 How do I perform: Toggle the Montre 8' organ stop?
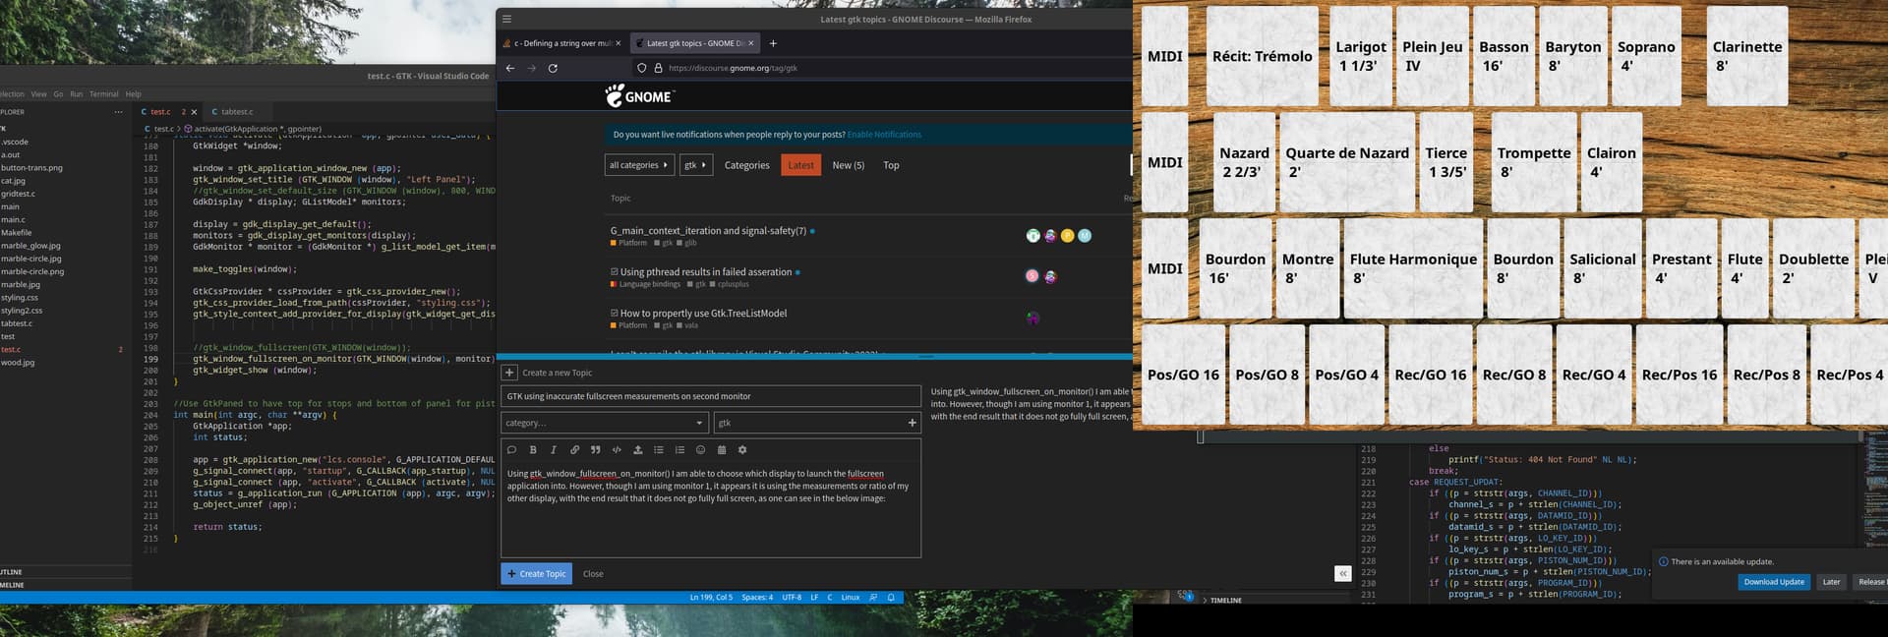(x=1308, y=268)
